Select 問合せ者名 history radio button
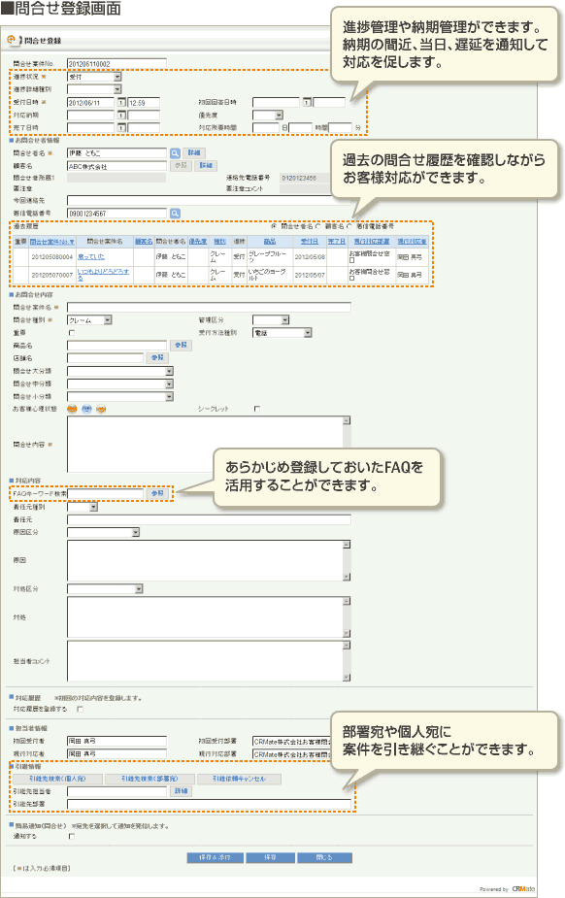The image size is (565, 898). coord(274,226)
